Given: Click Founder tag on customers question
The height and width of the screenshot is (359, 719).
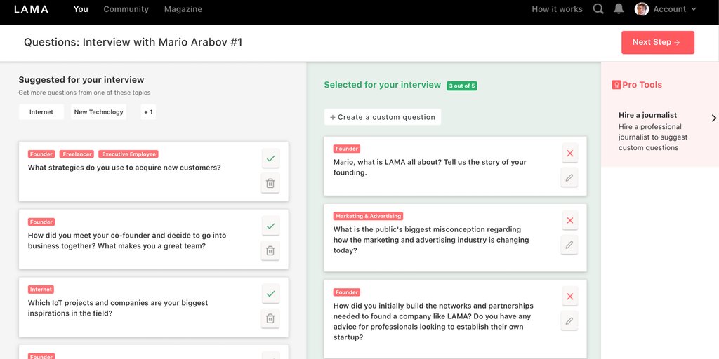Looking at the screenshot, I should click(41, 154).
